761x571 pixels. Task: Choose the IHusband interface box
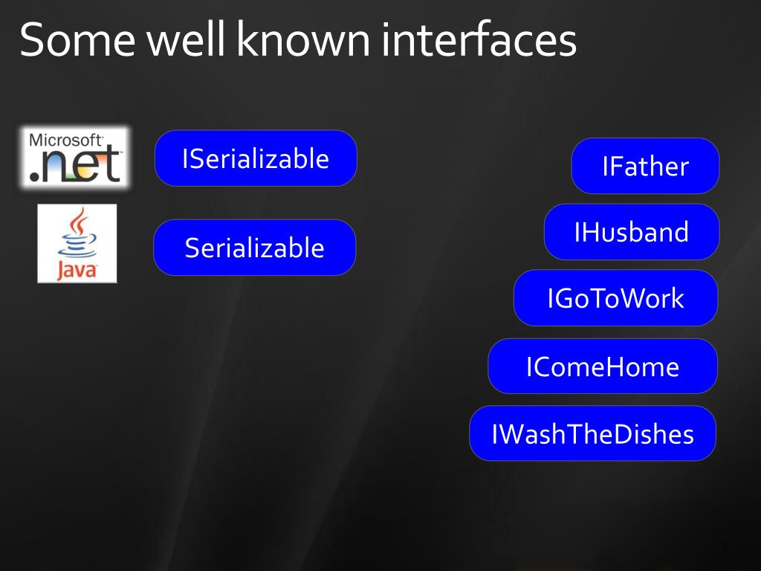tap(632, 232)
